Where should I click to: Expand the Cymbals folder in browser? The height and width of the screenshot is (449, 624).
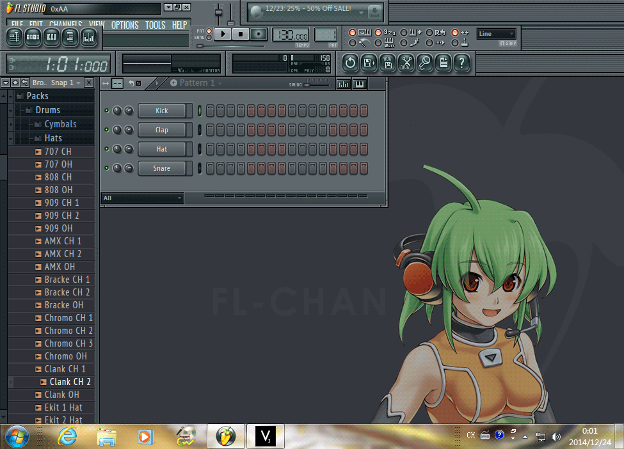point(11,125)
